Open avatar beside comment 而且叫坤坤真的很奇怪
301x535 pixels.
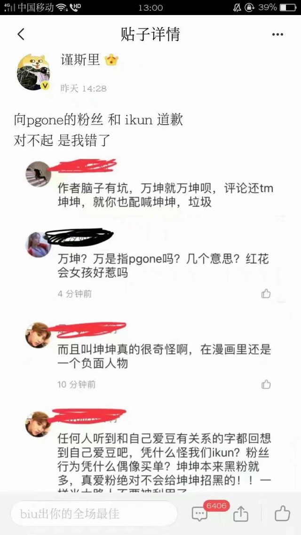(38, 335)
